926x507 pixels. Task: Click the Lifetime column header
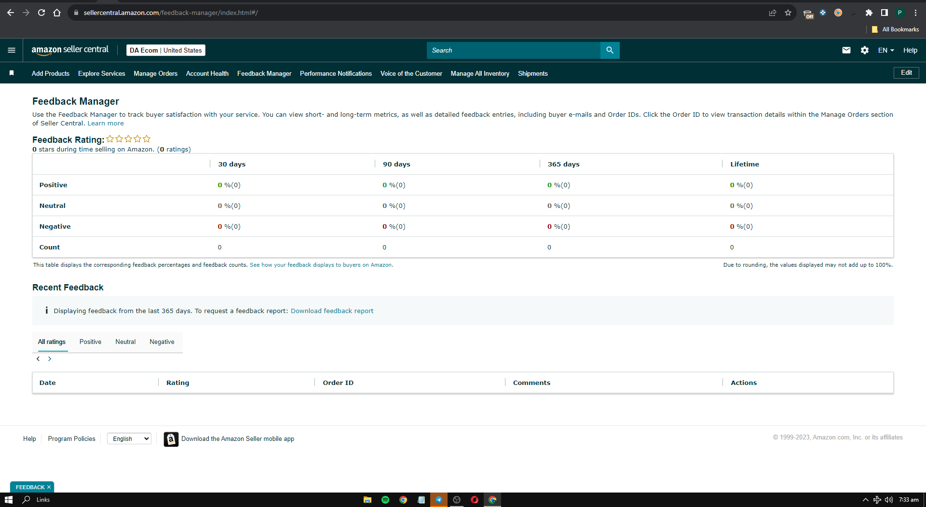[745, 164]
